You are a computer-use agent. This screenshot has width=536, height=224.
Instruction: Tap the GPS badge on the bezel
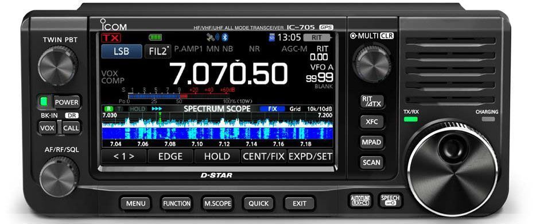tap(326, 27)
